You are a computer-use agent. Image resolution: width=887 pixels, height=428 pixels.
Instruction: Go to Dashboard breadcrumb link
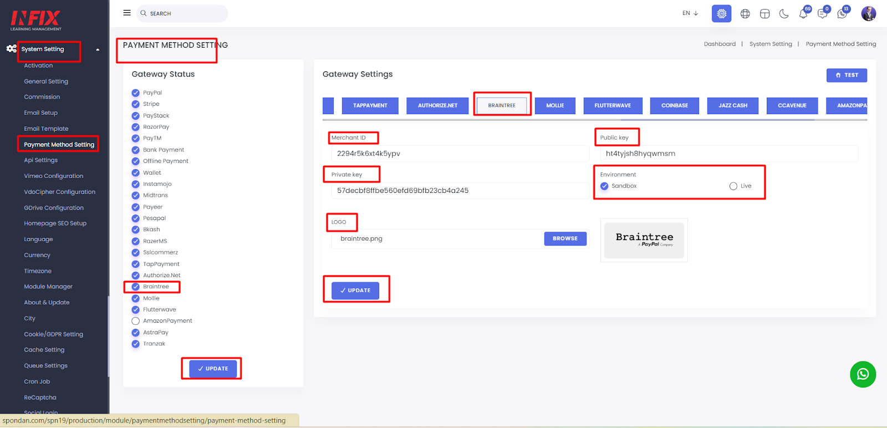pyautogui.click(x=720, y=44)
